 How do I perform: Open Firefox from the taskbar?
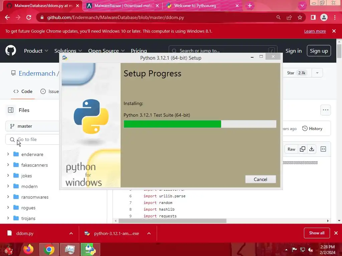tap(28, 249)
